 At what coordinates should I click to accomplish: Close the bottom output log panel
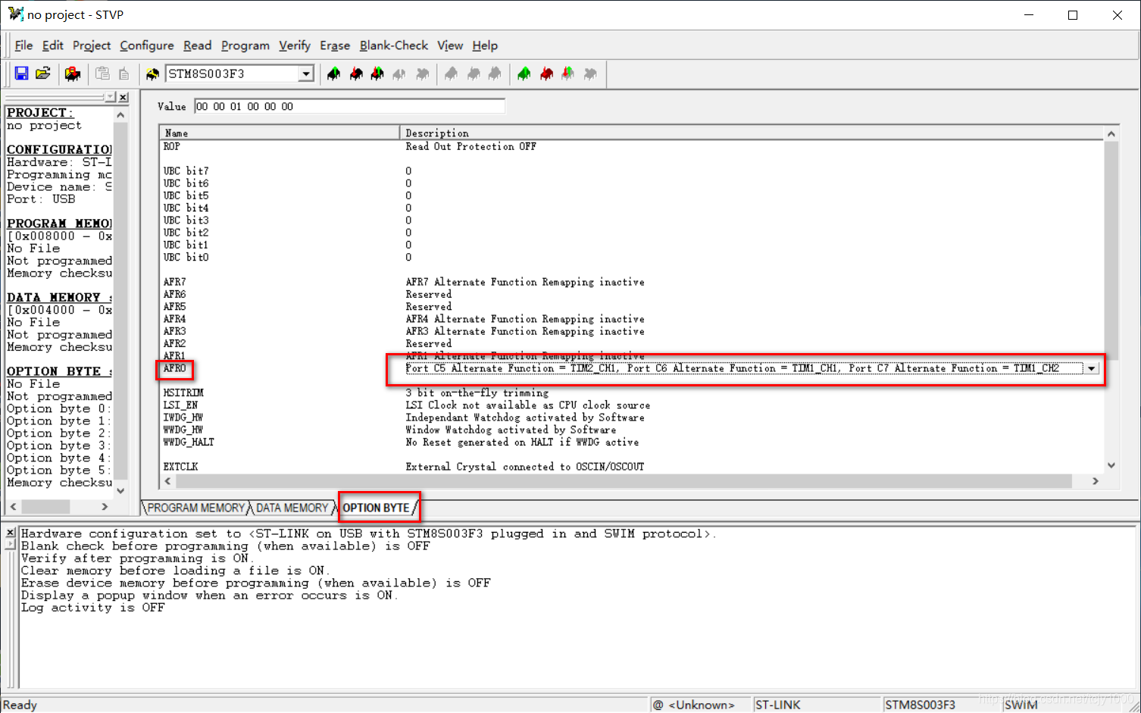click(10, 533)
